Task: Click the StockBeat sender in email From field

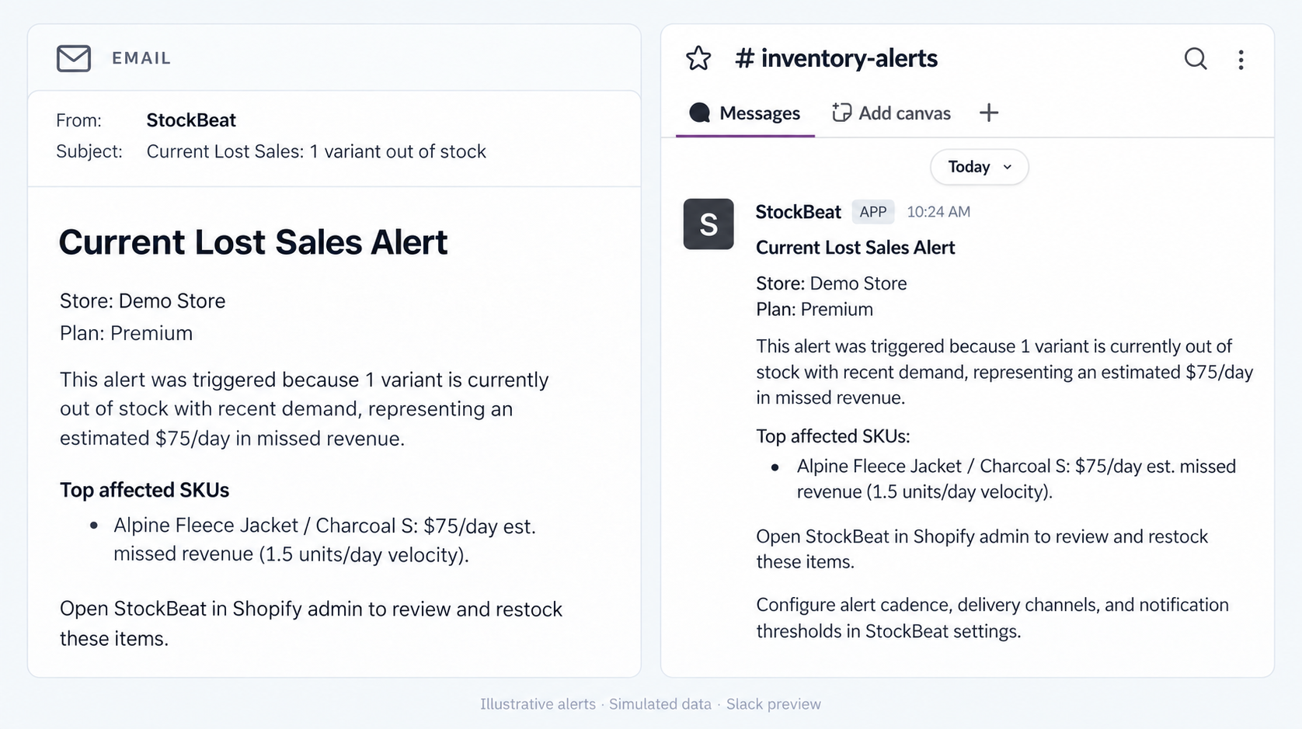Action: pyautogui.click(x=191, y=120)
